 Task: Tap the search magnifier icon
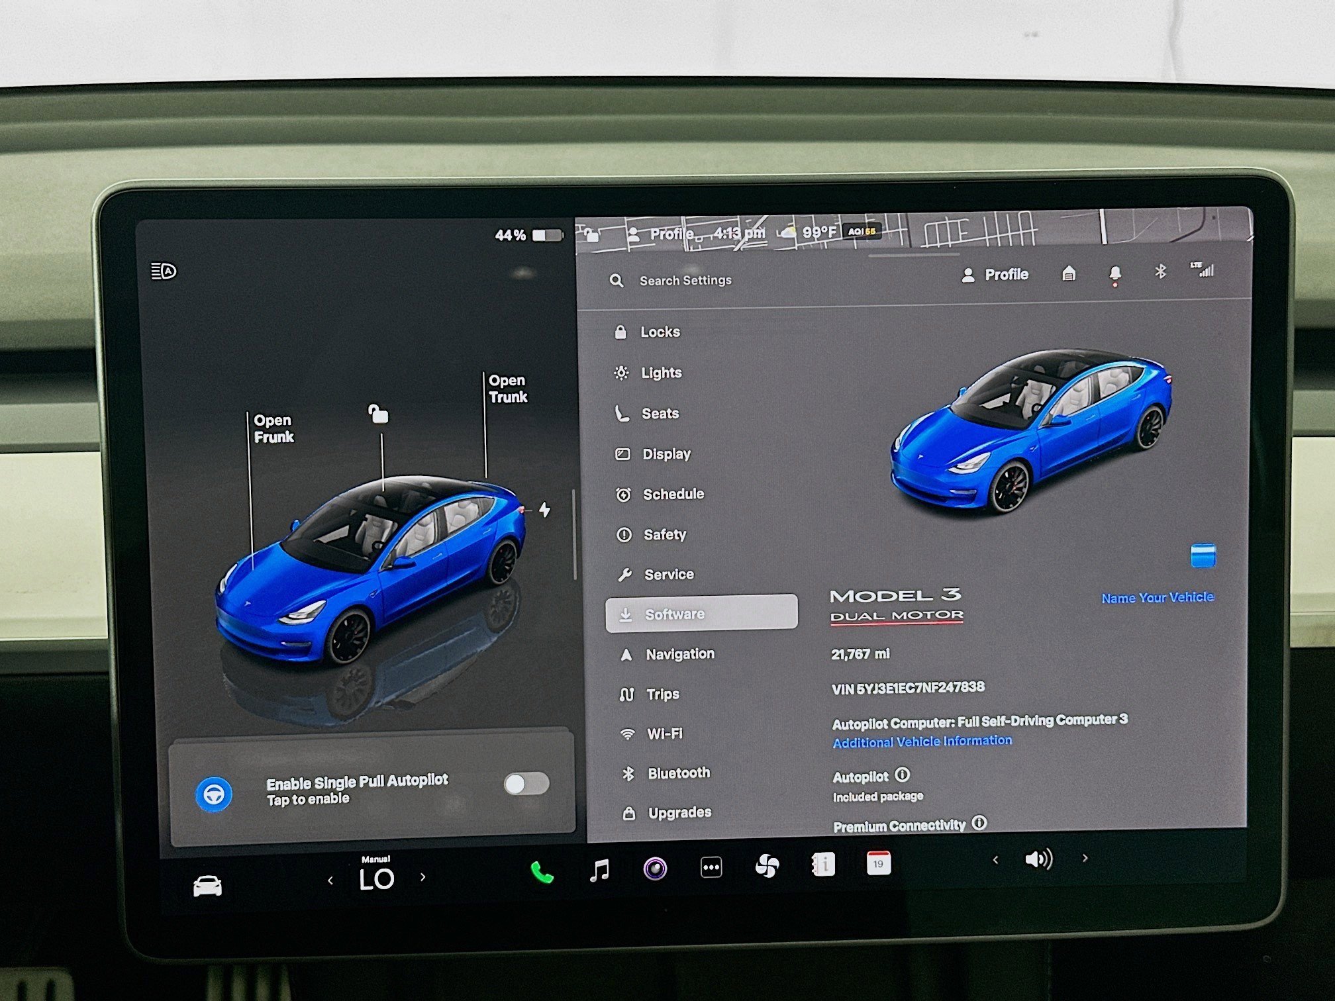pyautogui.click(x=617, y=281)
